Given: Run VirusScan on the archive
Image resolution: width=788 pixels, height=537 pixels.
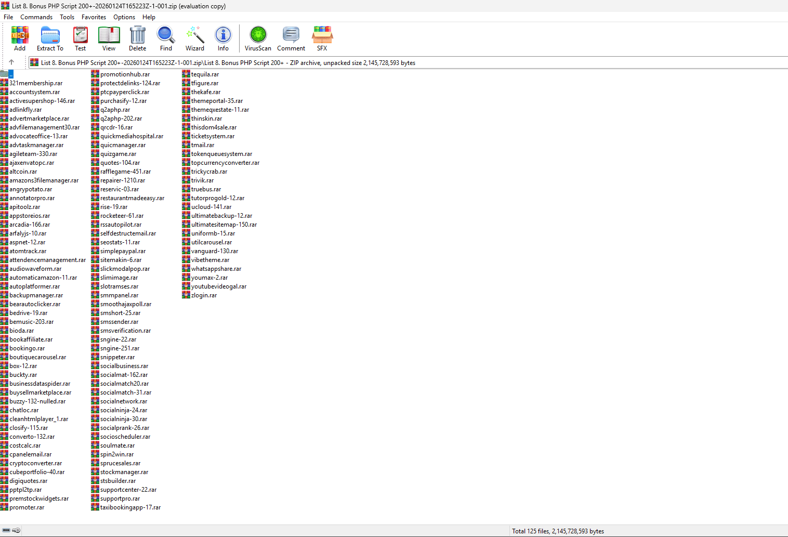Looking at the screenshot, I should click(258, 38).
